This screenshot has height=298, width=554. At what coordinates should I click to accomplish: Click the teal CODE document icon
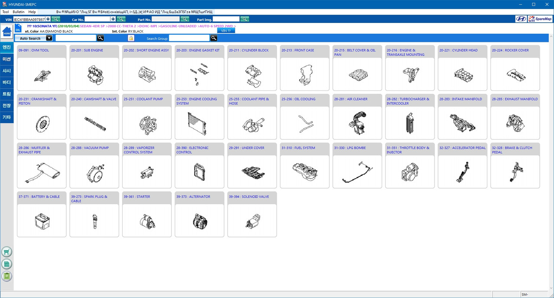(7, 264)
